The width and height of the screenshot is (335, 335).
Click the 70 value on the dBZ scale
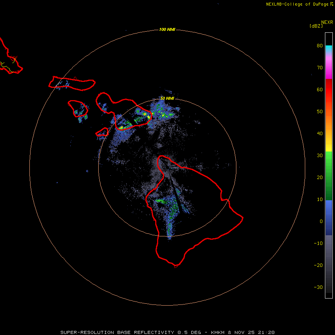click(x=320, y=67)
